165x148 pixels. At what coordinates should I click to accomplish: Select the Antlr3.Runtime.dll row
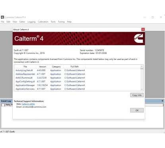pyautogui.click(x=50, y=78)
